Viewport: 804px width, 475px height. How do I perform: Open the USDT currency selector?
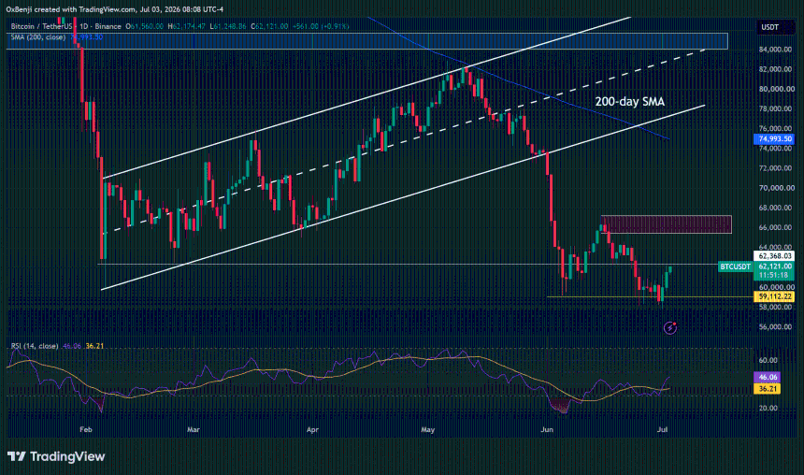point(769,27)
